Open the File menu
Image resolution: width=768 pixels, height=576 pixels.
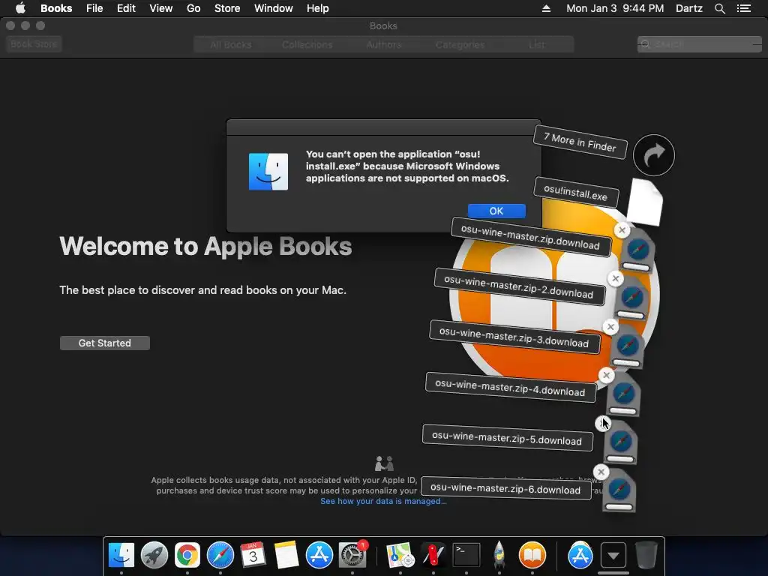(94, 8)
